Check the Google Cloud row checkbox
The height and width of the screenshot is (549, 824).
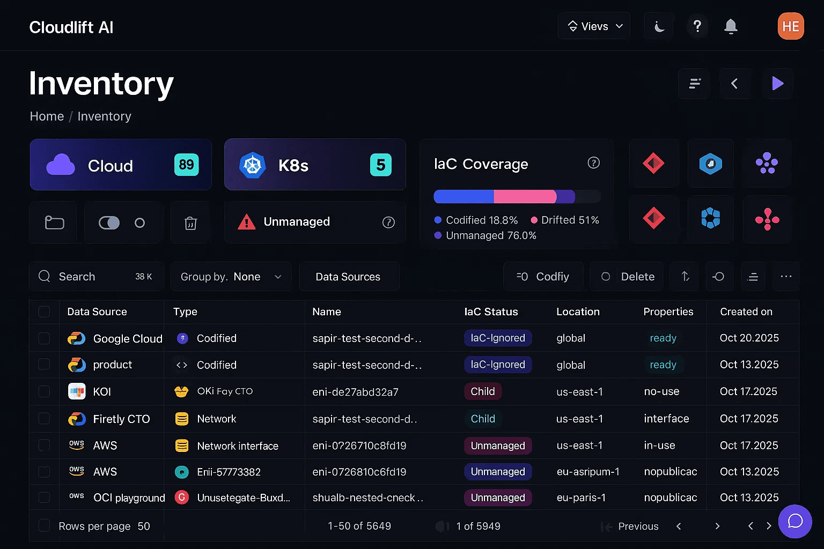click(44, 338)
